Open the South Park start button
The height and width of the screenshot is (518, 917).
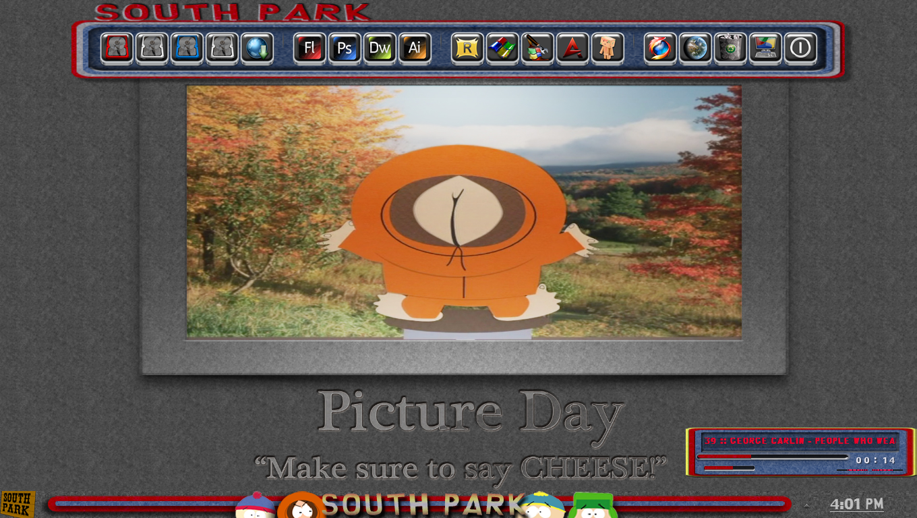coord(18,504)
